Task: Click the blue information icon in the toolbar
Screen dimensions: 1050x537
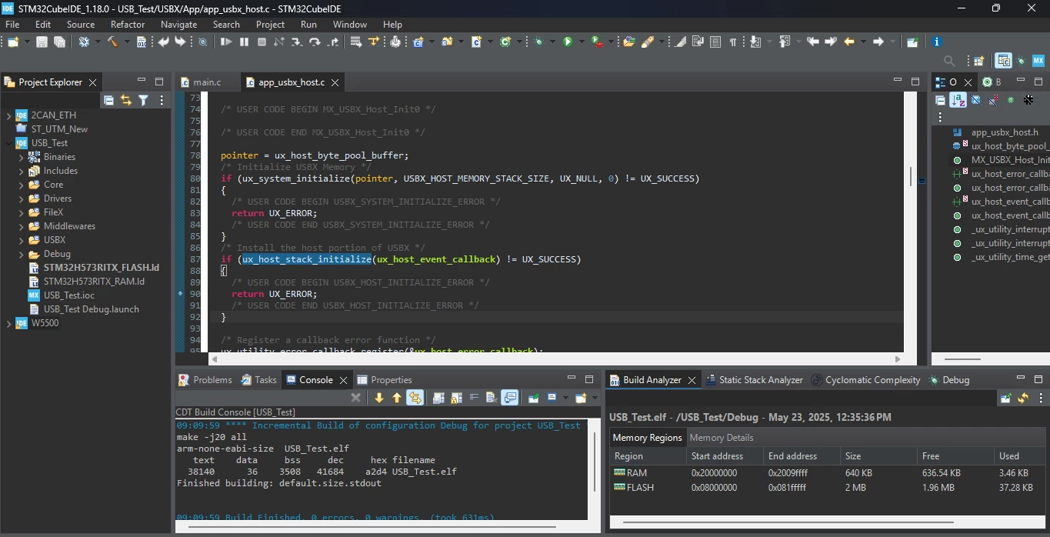Action: 936,42
